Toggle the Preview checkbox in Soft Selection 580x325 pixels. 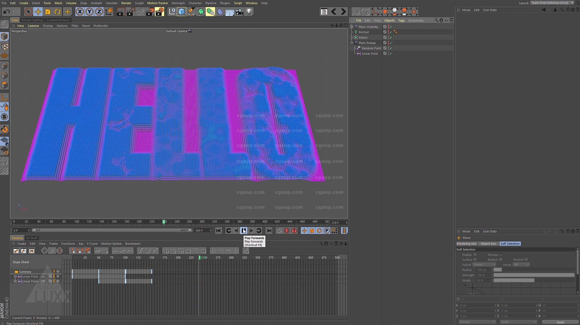click(x=501, y=255)
